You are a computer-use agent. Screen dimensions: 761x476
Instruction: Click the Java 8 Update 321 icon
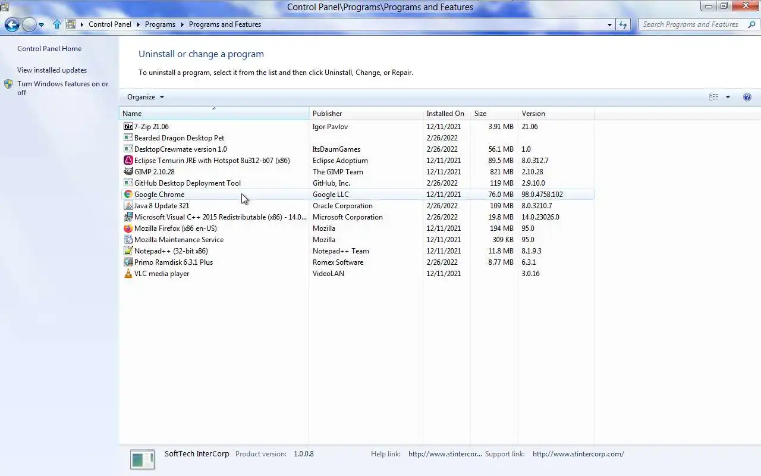pos(128,205)
